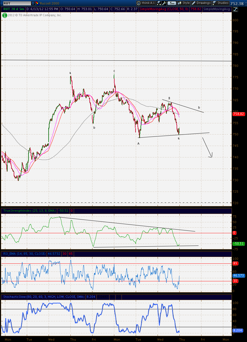Screen dimensions: 247x342
Task: Select the truncated SimpleMovingAvg... label
Action: point(217,9)
